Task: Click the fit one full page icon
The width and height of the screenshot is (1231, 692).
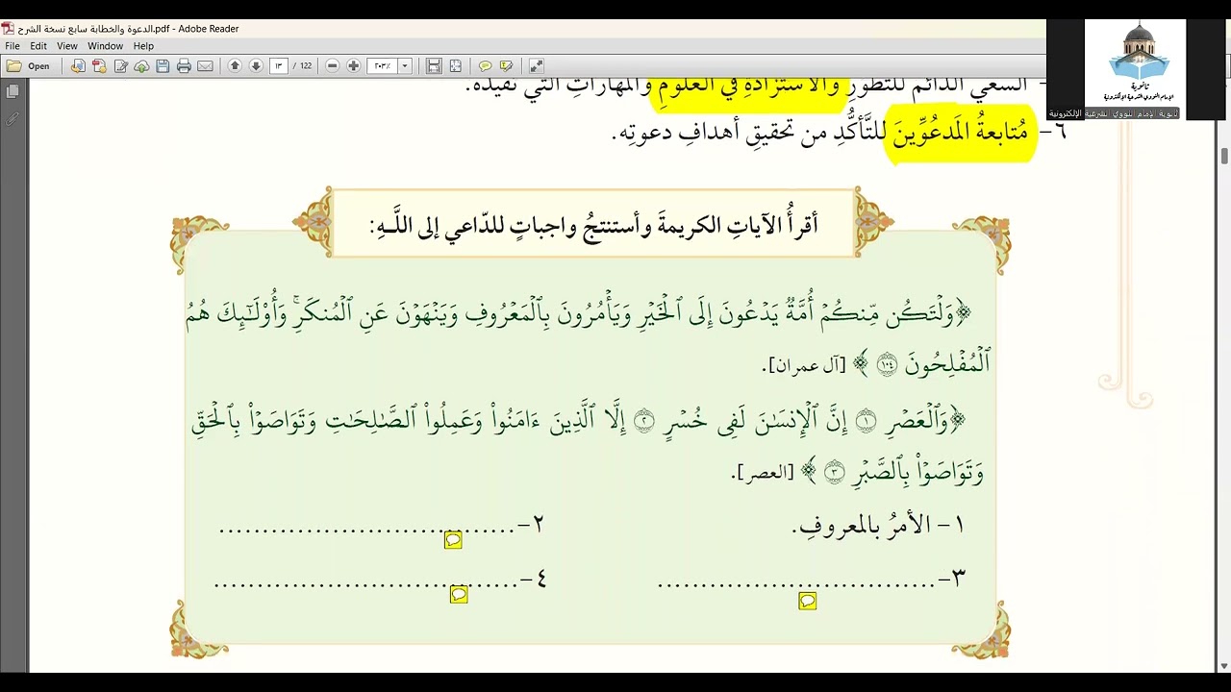Action: (455, 66)
